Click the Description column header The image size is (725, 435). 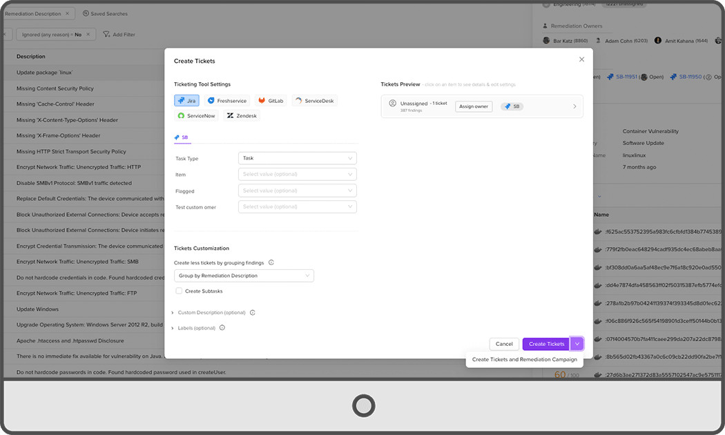[31, 57]
